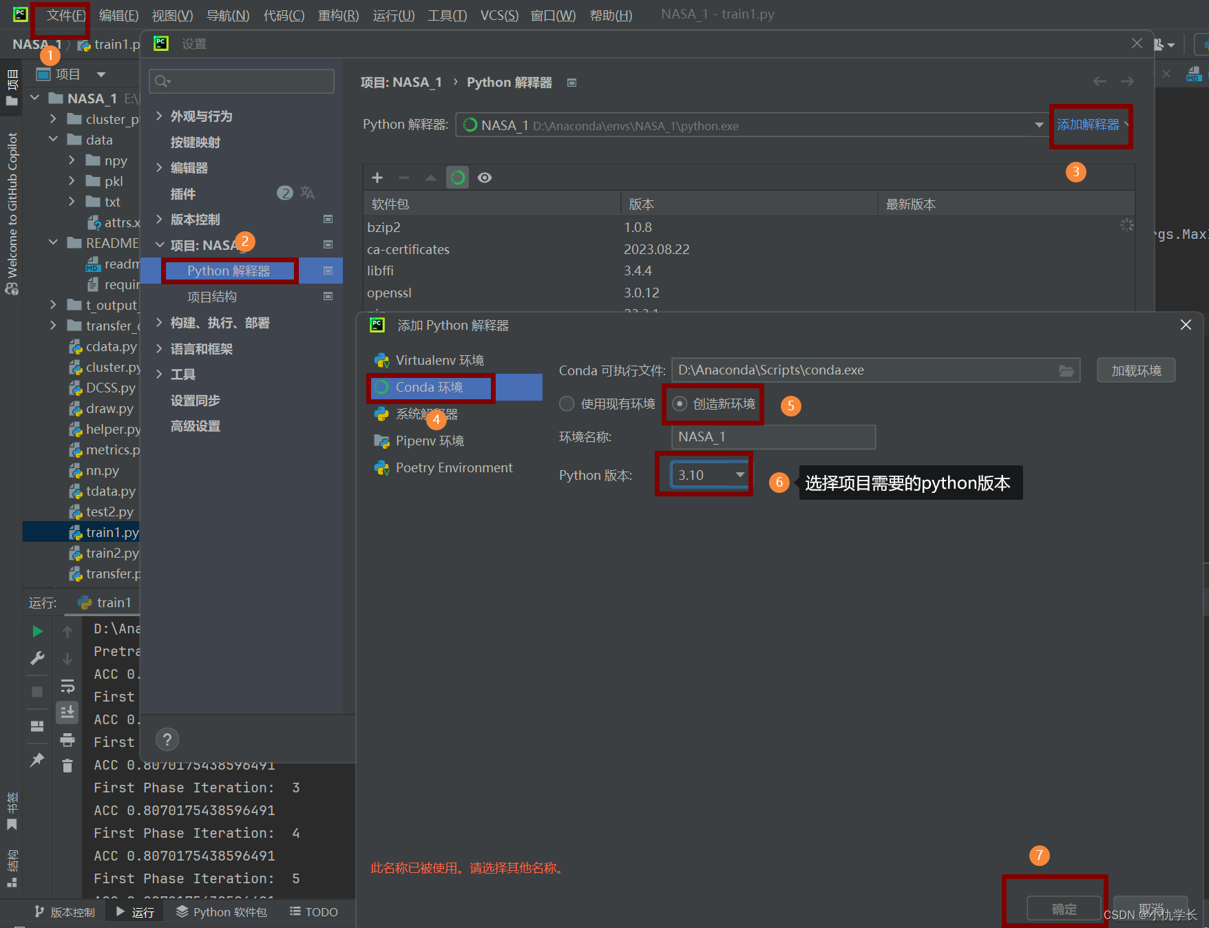Open the 运行(U) menu
The width and height of the screenshot is (1209, 928).
coord(394,15)
